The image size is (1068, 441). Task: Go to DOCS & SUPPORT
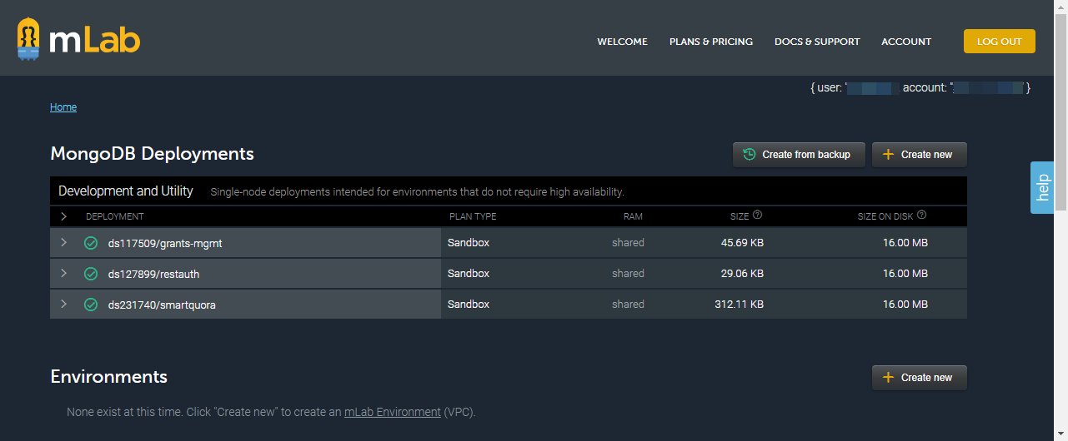coord(817,42)
